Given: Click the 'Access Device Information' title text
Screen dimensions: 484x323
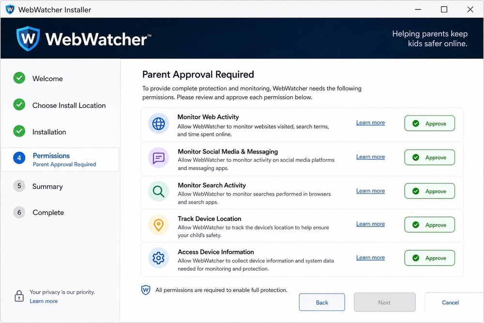Looking at the screenshot, I should click(x=216, y=252).
